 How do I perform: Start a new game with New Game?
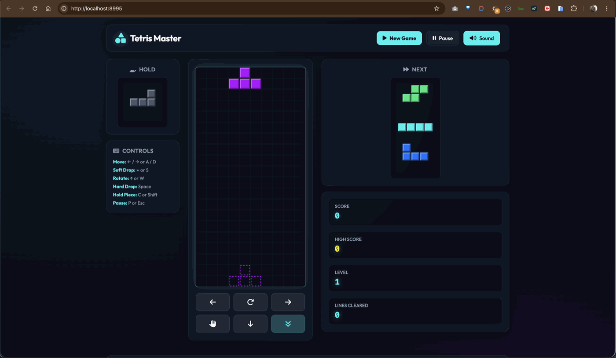tap(399, 38)
